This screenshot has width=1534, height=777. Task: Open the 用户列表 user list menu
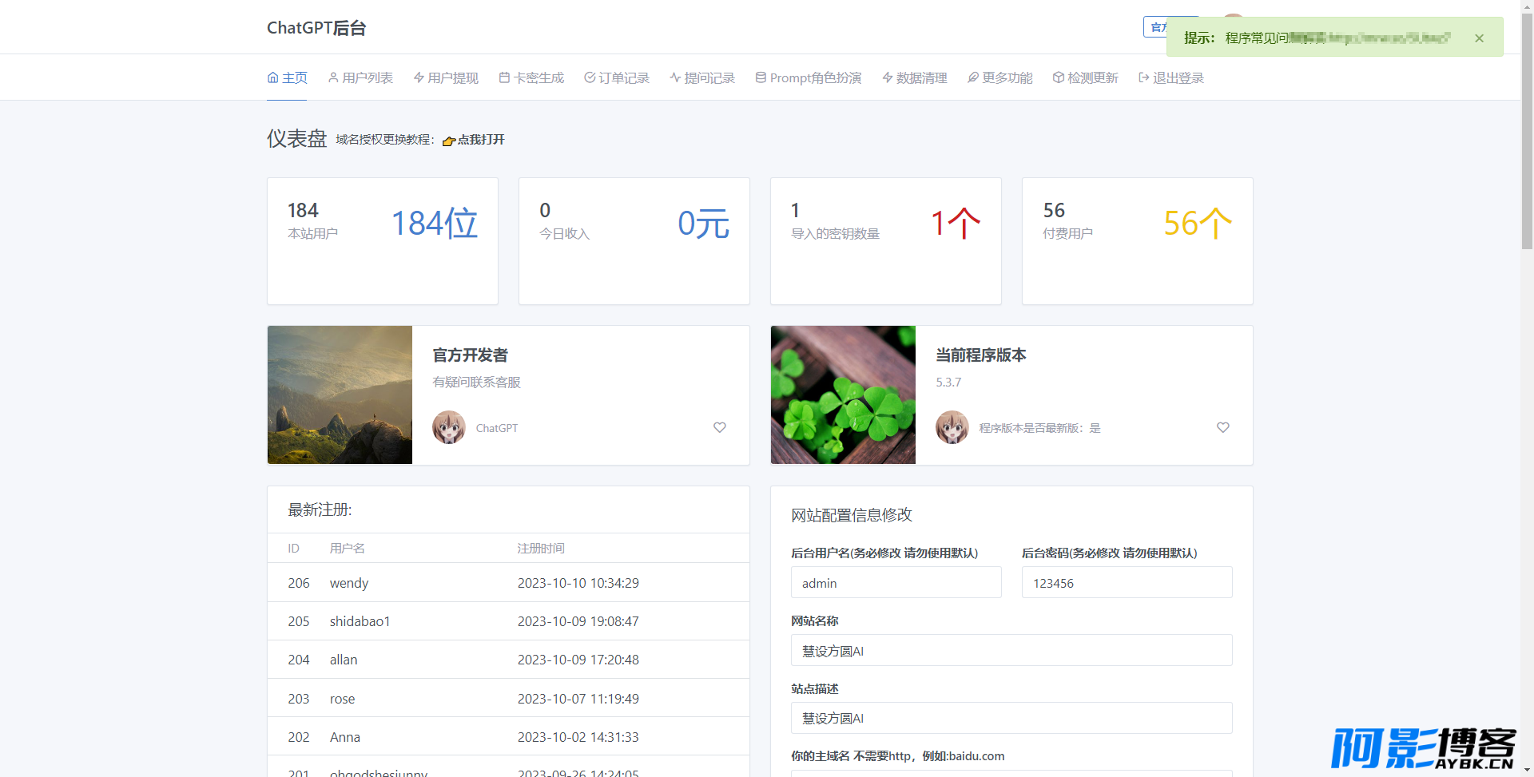(x=360, y=77)
